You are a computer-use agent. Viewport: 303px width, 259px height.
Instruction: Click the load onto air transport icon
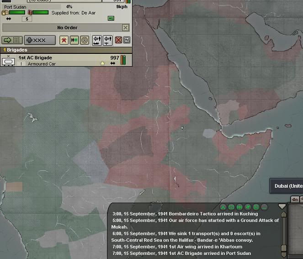pos(107,40)
